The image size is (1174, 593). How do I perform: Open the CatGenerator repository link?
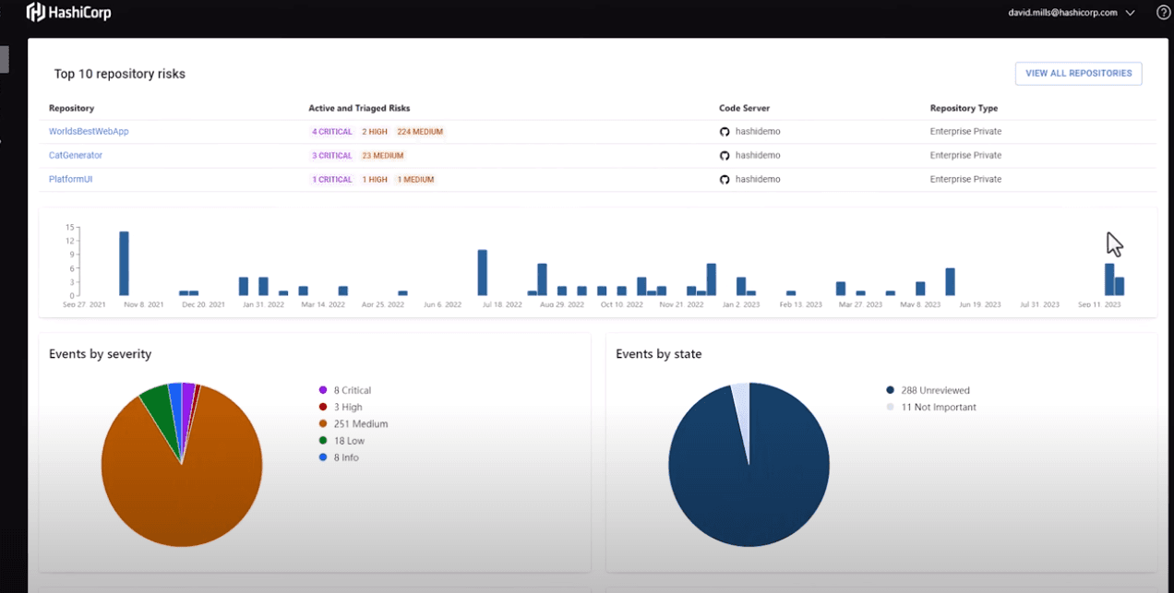(x=76, y=156)
